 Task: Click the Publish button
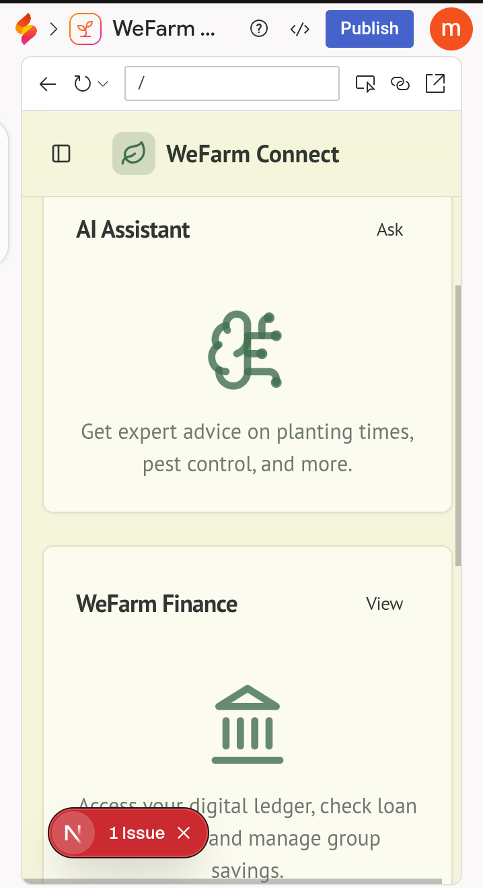[x=369, y=29]
